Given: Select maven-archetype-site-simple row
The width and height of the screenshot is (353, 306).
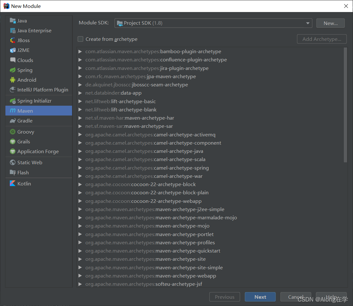Looking at the screenshot, I should coord(210,267).
